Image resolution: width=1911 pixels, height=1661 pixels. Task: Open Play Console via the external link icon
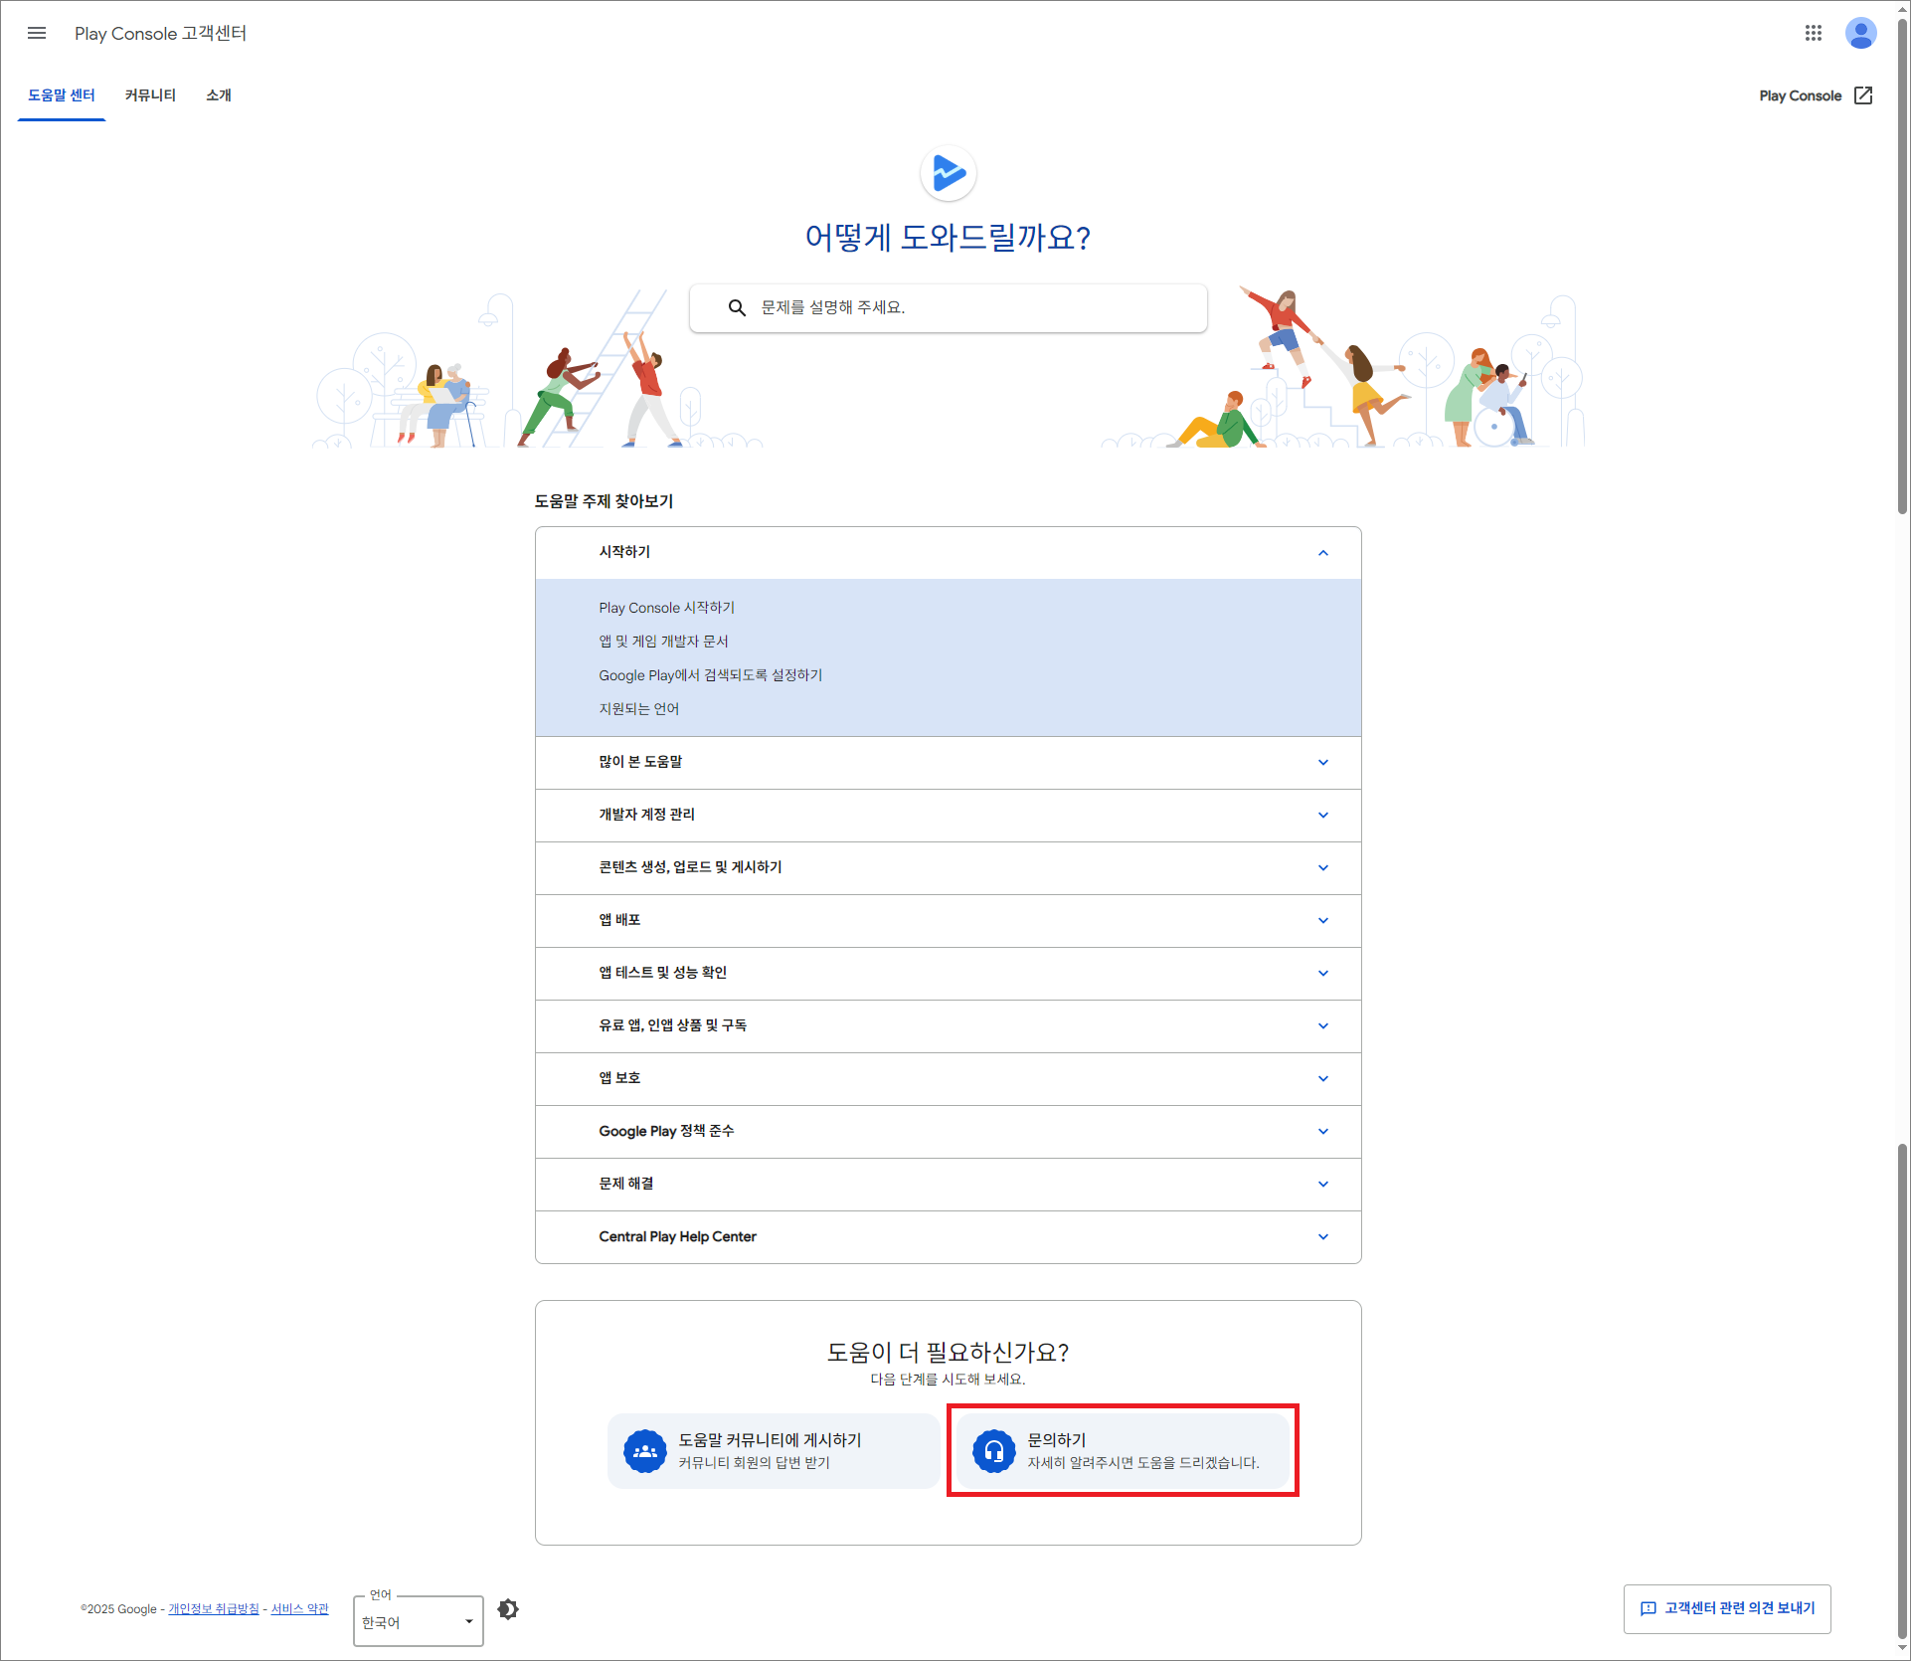click(1865, 94)
